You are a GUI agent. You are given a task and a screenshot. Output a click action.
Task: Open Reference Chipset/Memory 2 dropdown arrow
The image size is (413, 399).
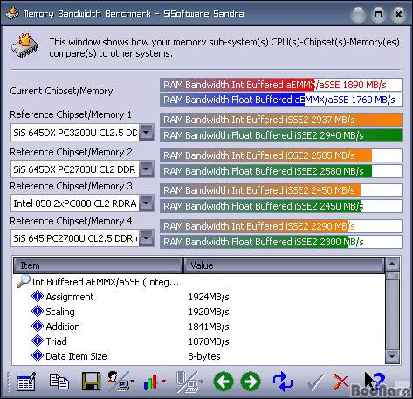point(147,169)
